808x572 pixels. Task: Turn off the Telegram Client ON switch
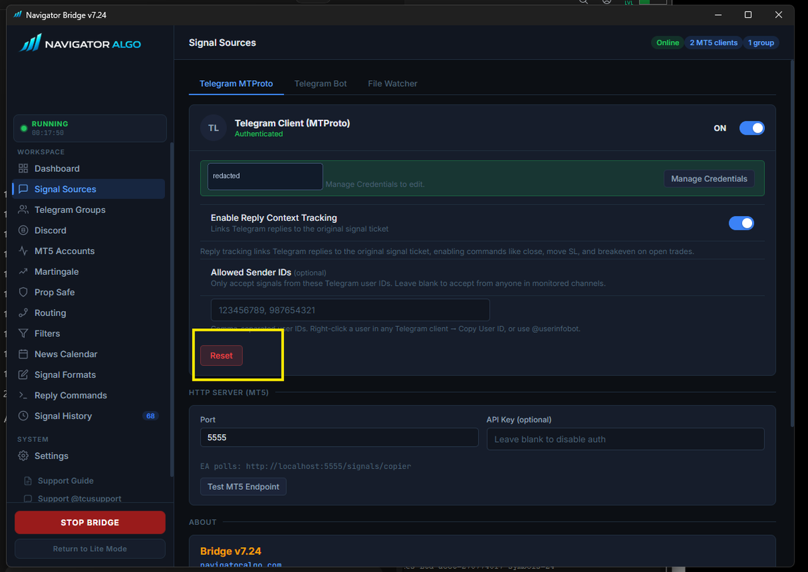(x=751, y=128)
